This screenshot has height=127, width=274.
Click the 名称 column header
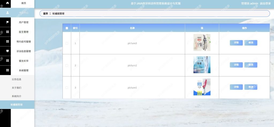[132, 28]
